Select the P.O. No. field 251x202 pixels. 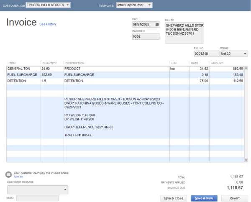[x=206, y=54]
